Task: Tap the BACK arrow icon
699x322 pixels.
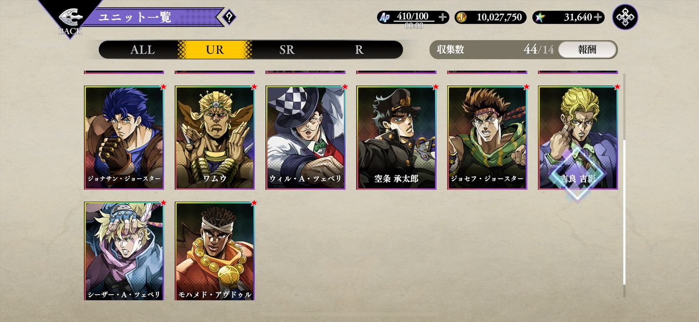Action: coord(70,19)
